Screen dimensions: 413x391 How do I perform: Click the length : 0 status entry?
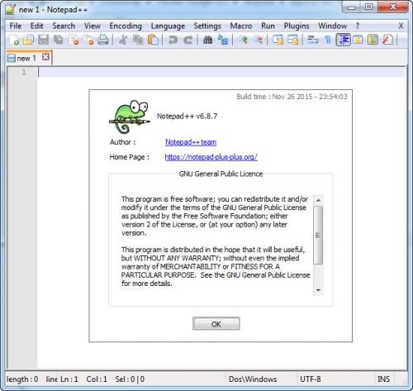[x=22, y=379]
